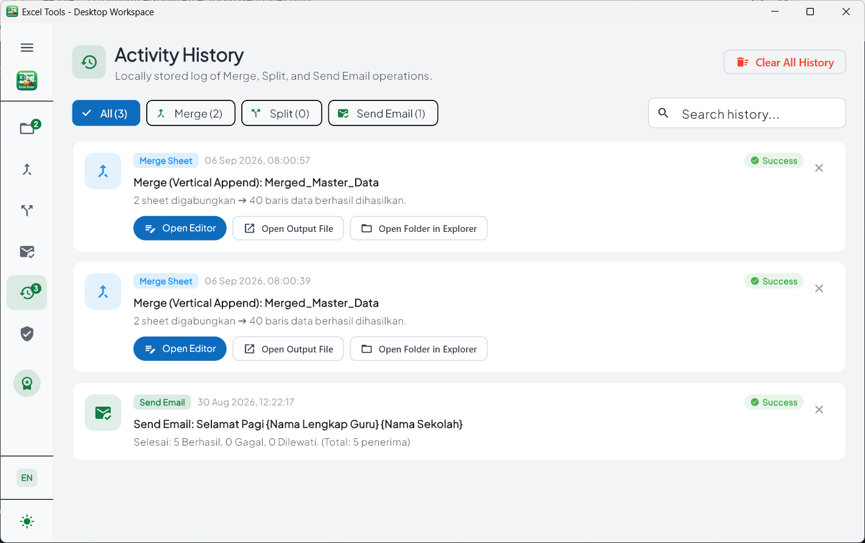Open the hamburger menu in the sidebar
The width and height of the screenshot is (865, 543).
[x=27, y=47]
